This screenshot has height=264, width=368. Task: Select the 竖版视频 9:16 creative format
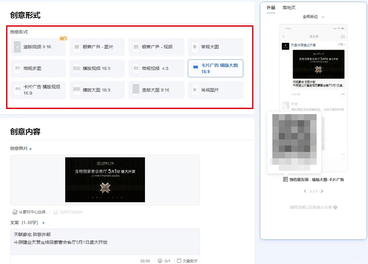pyautogui.click(x=38, y=47)
